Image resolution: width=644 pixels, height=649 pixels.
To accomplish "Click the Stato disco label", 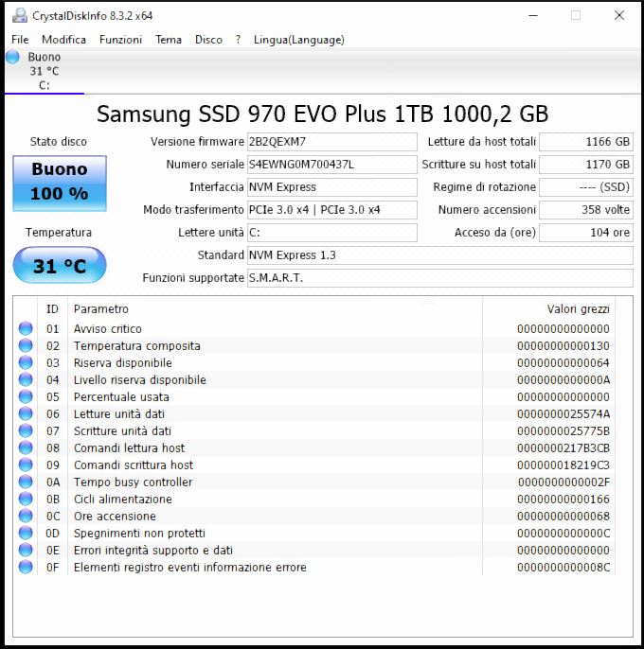I will coord(59,142).
